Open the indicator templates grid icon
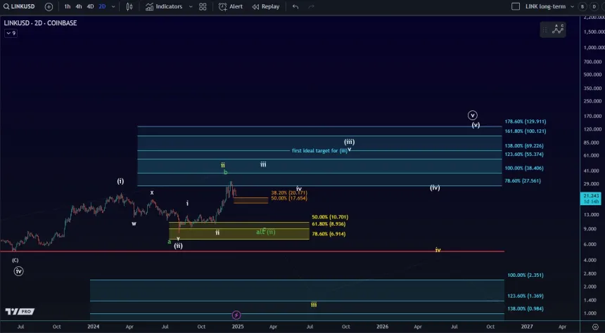The image size is (605, 333). [x=203, y=6]
